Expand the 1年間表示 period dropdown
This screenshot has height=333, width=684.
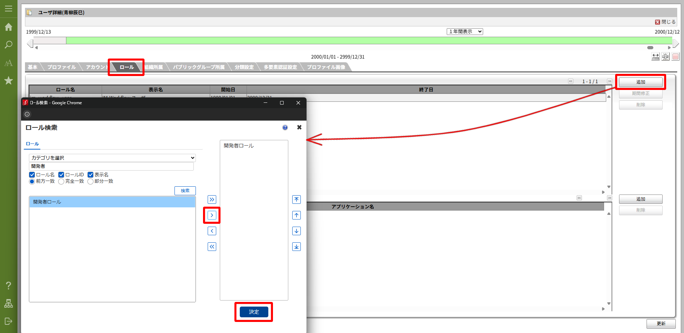point(465,32)
